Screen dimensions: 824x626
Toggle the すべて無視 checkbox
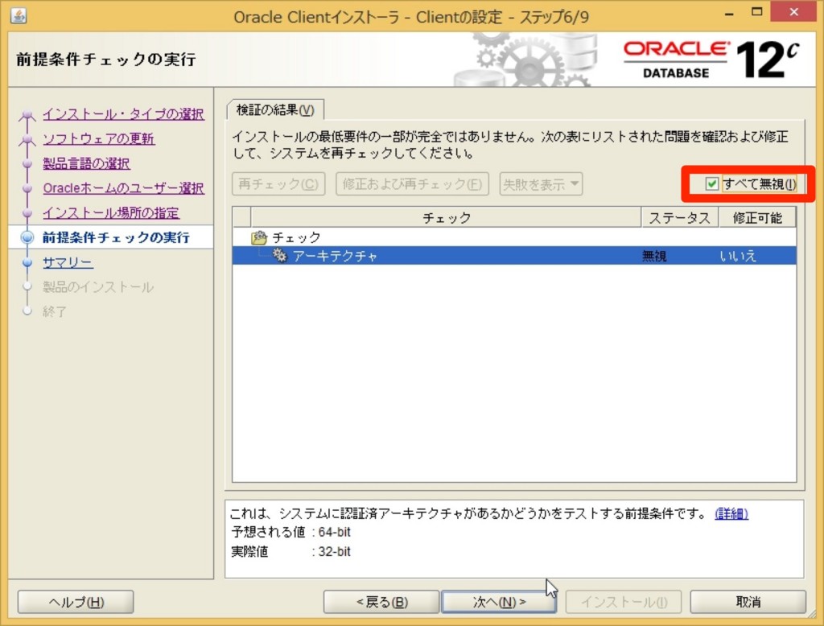click(711, 184)
